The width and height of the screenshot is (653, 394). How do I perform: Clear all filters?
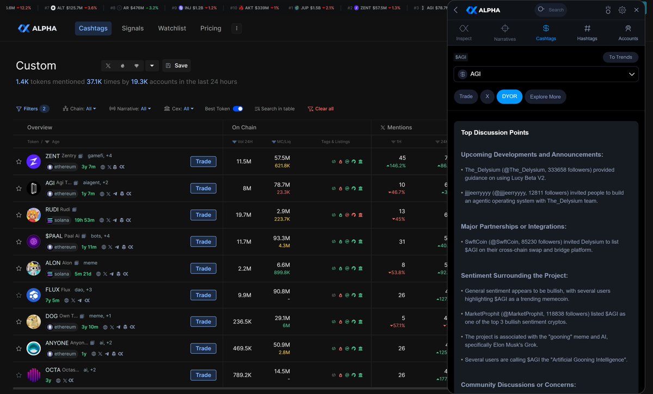321,109
